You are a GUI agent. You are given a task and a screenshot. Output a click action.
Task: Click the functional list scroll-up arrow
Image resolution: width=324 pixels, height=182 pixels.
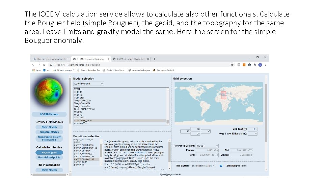pos(101,141)
